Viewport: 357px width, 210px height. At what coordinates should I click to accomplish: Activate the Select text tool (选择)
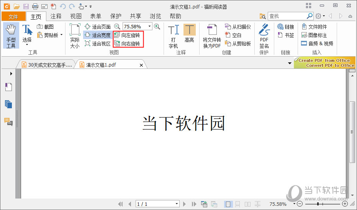pyautogui.click(x=27, y=34)
